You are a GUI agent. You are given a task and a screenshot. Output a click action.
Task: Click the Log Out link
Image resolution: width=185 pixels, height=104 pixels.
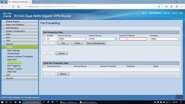166,13
